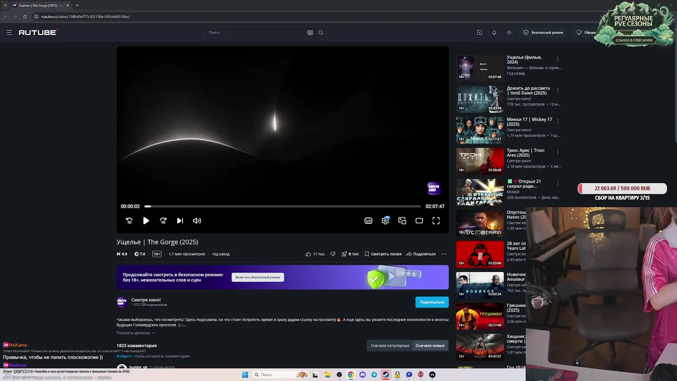
Task: Click the В топ rocket button
Action: [x=350, y=254]
